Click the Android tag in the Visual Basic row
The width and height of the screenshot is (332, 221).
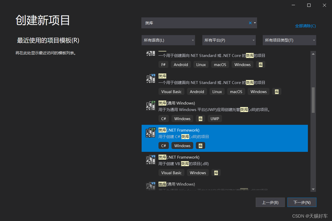[197, 92]
